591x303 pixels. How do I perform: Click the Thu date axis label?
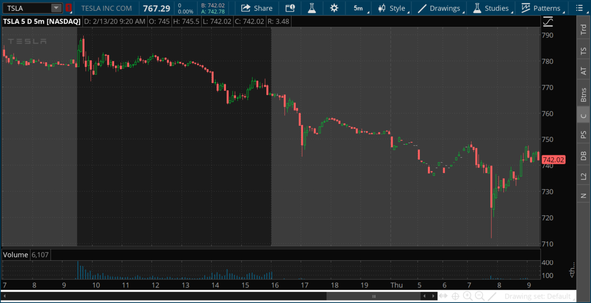coord(396,285)
